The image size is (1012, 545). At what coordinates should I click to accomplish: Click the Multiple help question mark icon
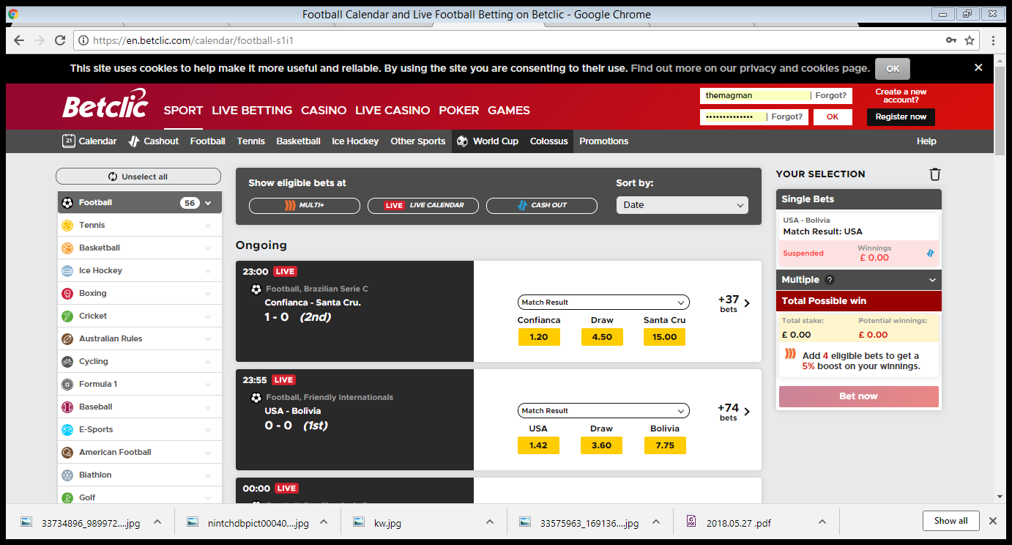click(830, 280)
